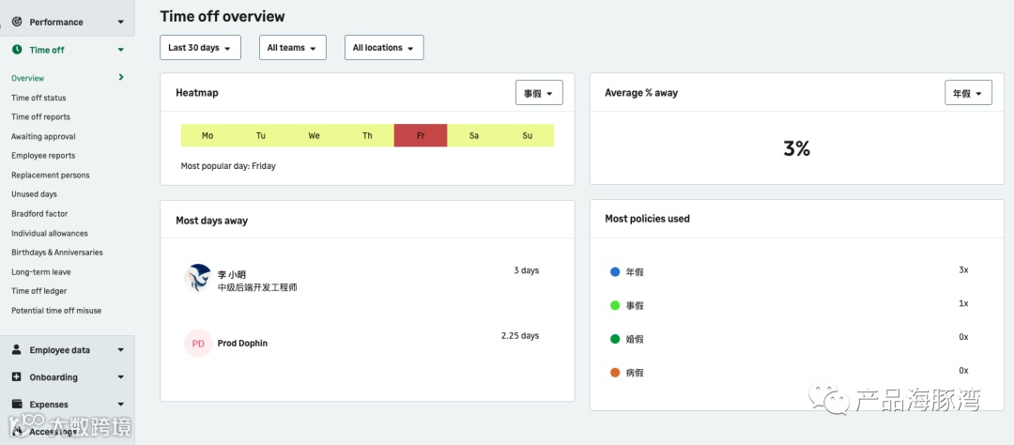This screenshot has width=1014, height=445.
Task: Click the chevron beside Overview
Action: pyautogui.click(x=121, y=78)
